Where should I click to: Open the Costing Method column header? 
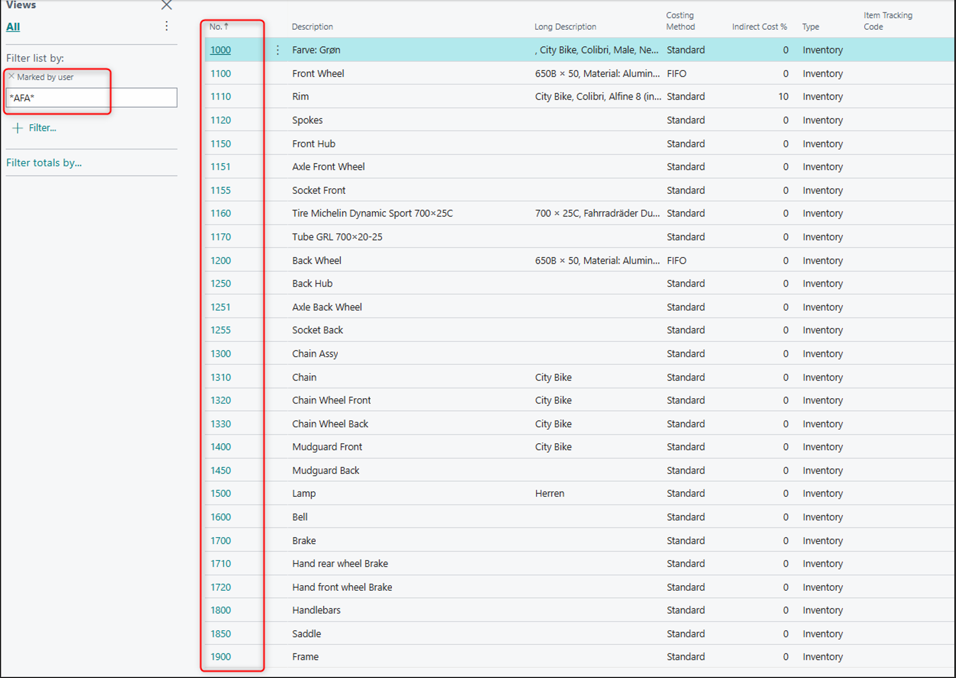[680, 21]
